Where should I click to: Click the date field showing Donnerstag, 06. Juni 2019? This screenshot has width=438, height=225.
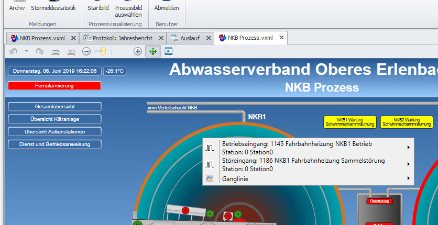[54, 71]
